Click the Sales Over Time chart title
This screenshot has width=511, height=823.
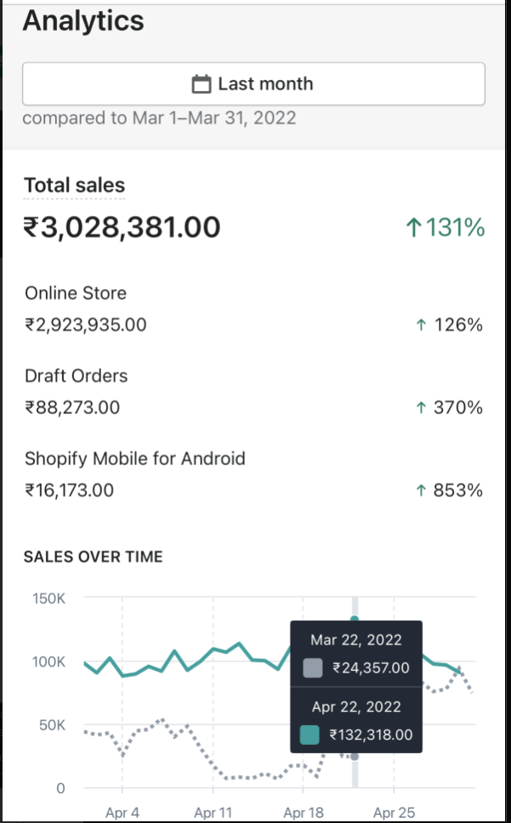pyautogui.click(x=93, y=557)
